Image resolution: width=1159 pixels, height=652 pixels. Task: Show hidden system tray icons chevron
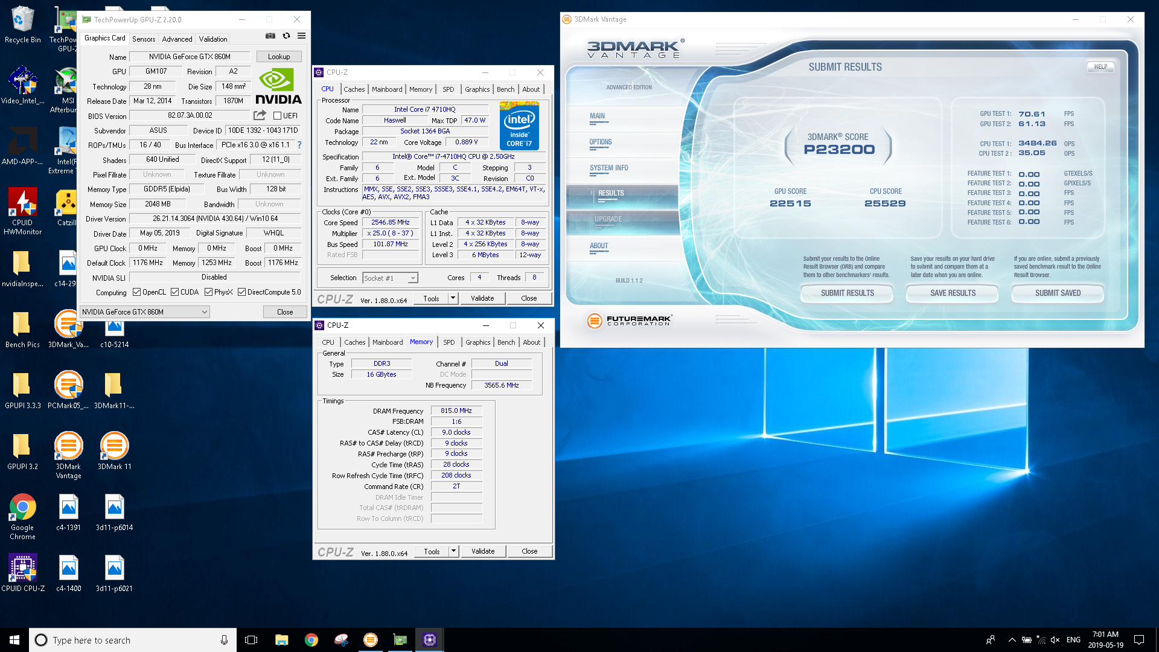(x=1012, y=640)
